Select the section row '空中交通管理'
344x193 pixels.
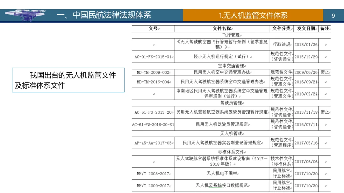coord(231,66)
